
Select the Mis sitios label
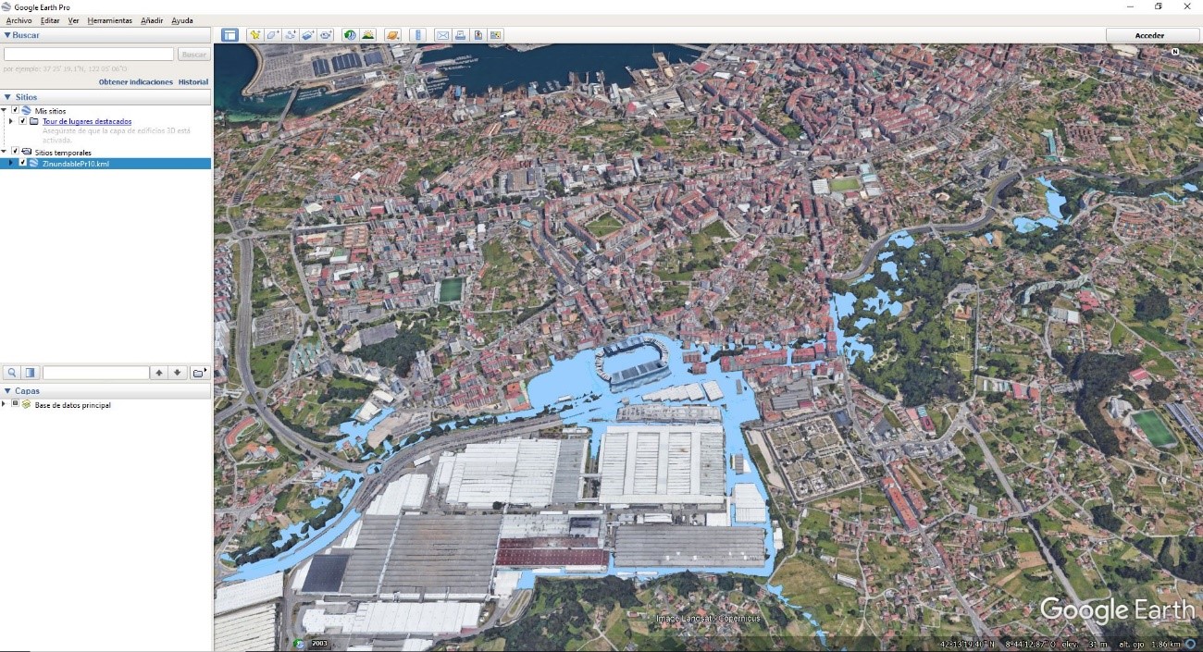pos(50,111)
